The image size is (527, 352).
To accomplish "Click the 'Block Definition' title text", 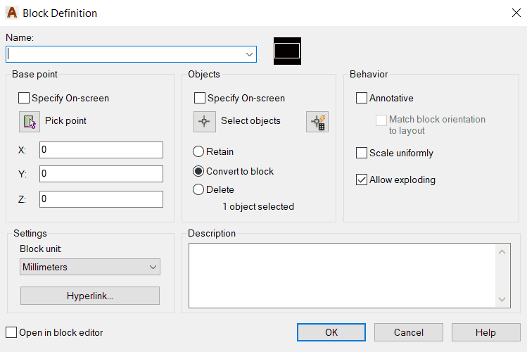I will 60,13.
